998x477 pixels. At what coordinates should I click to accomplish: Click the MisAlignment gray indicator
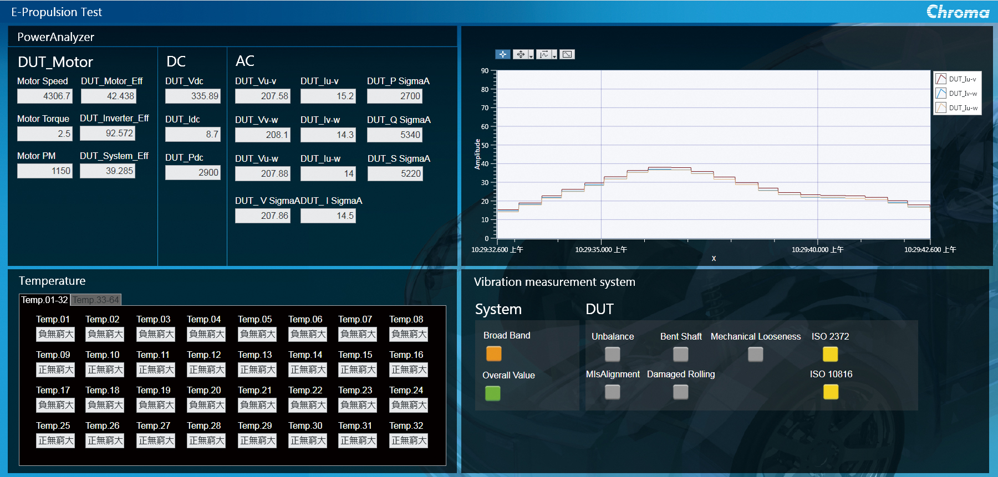pyautogui.click(x=612, y=392)
